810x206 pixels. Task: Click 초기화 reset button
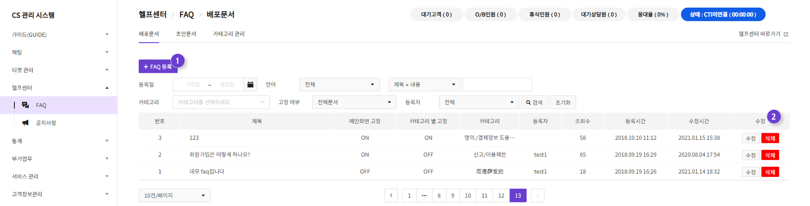(x=563, y=102)
